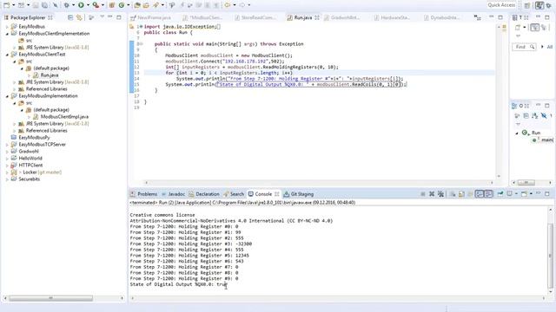Toggle Show Console on Standard Error
This screenshot has height=312, width=556.
(488, 194)
